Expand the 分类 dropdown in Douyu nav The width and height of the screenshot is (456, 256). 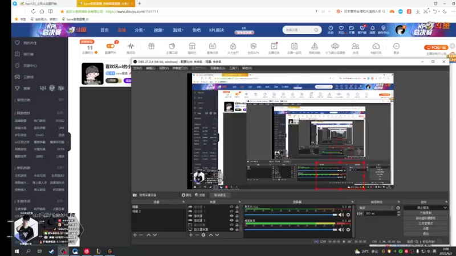coord(140,30)
